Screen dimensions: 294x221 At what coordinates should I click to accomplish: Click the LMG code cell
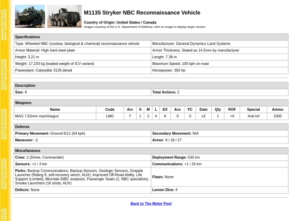point(110,116)
